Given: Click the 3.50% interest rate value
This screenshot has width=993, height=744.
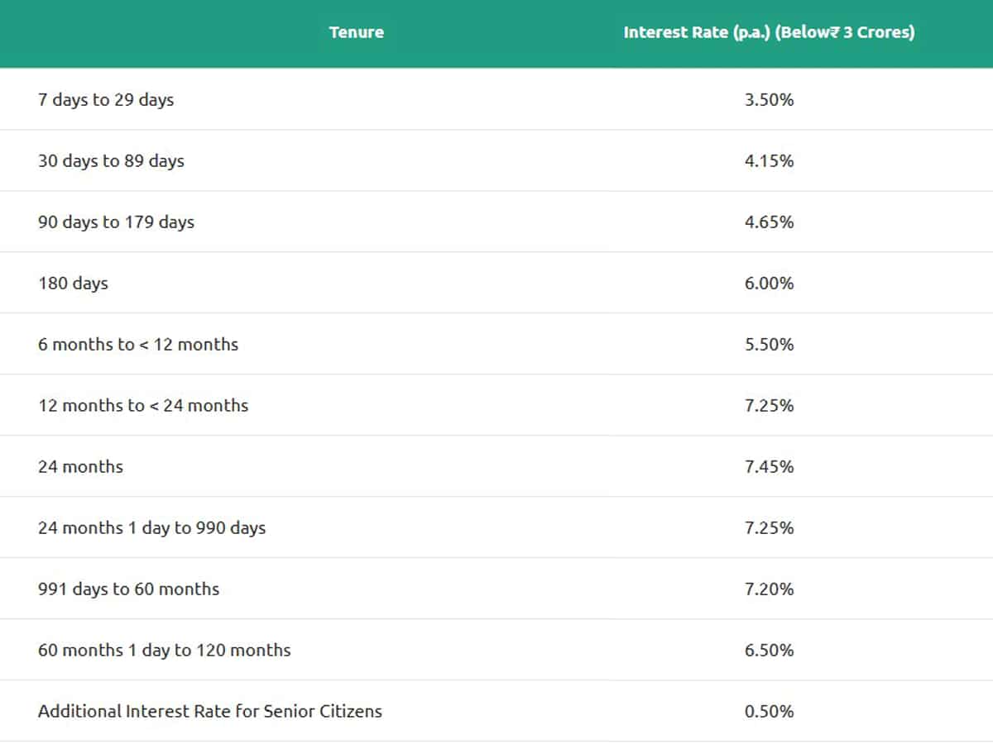Looking at the screenshot, I should pos(769,99).
